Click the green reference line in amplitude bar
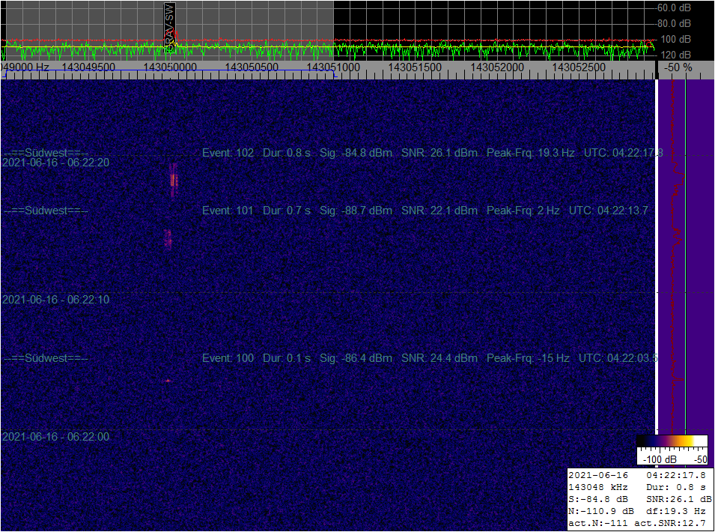The image size is (715, 532). pyautogui.click(x=685, y=256)
